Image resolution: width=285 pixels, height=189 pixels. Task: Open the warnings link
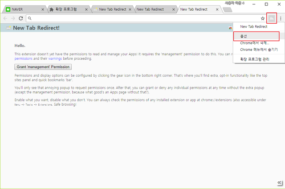coord(55,58)
